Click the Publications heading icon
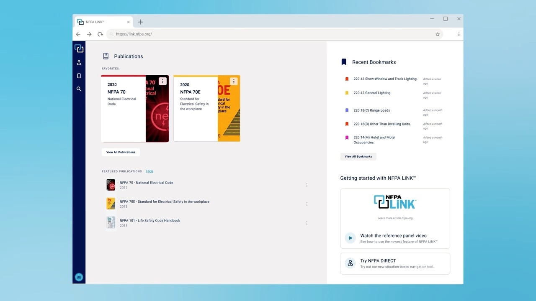Viewport: 536px width, 301px height. pos(106,56)
